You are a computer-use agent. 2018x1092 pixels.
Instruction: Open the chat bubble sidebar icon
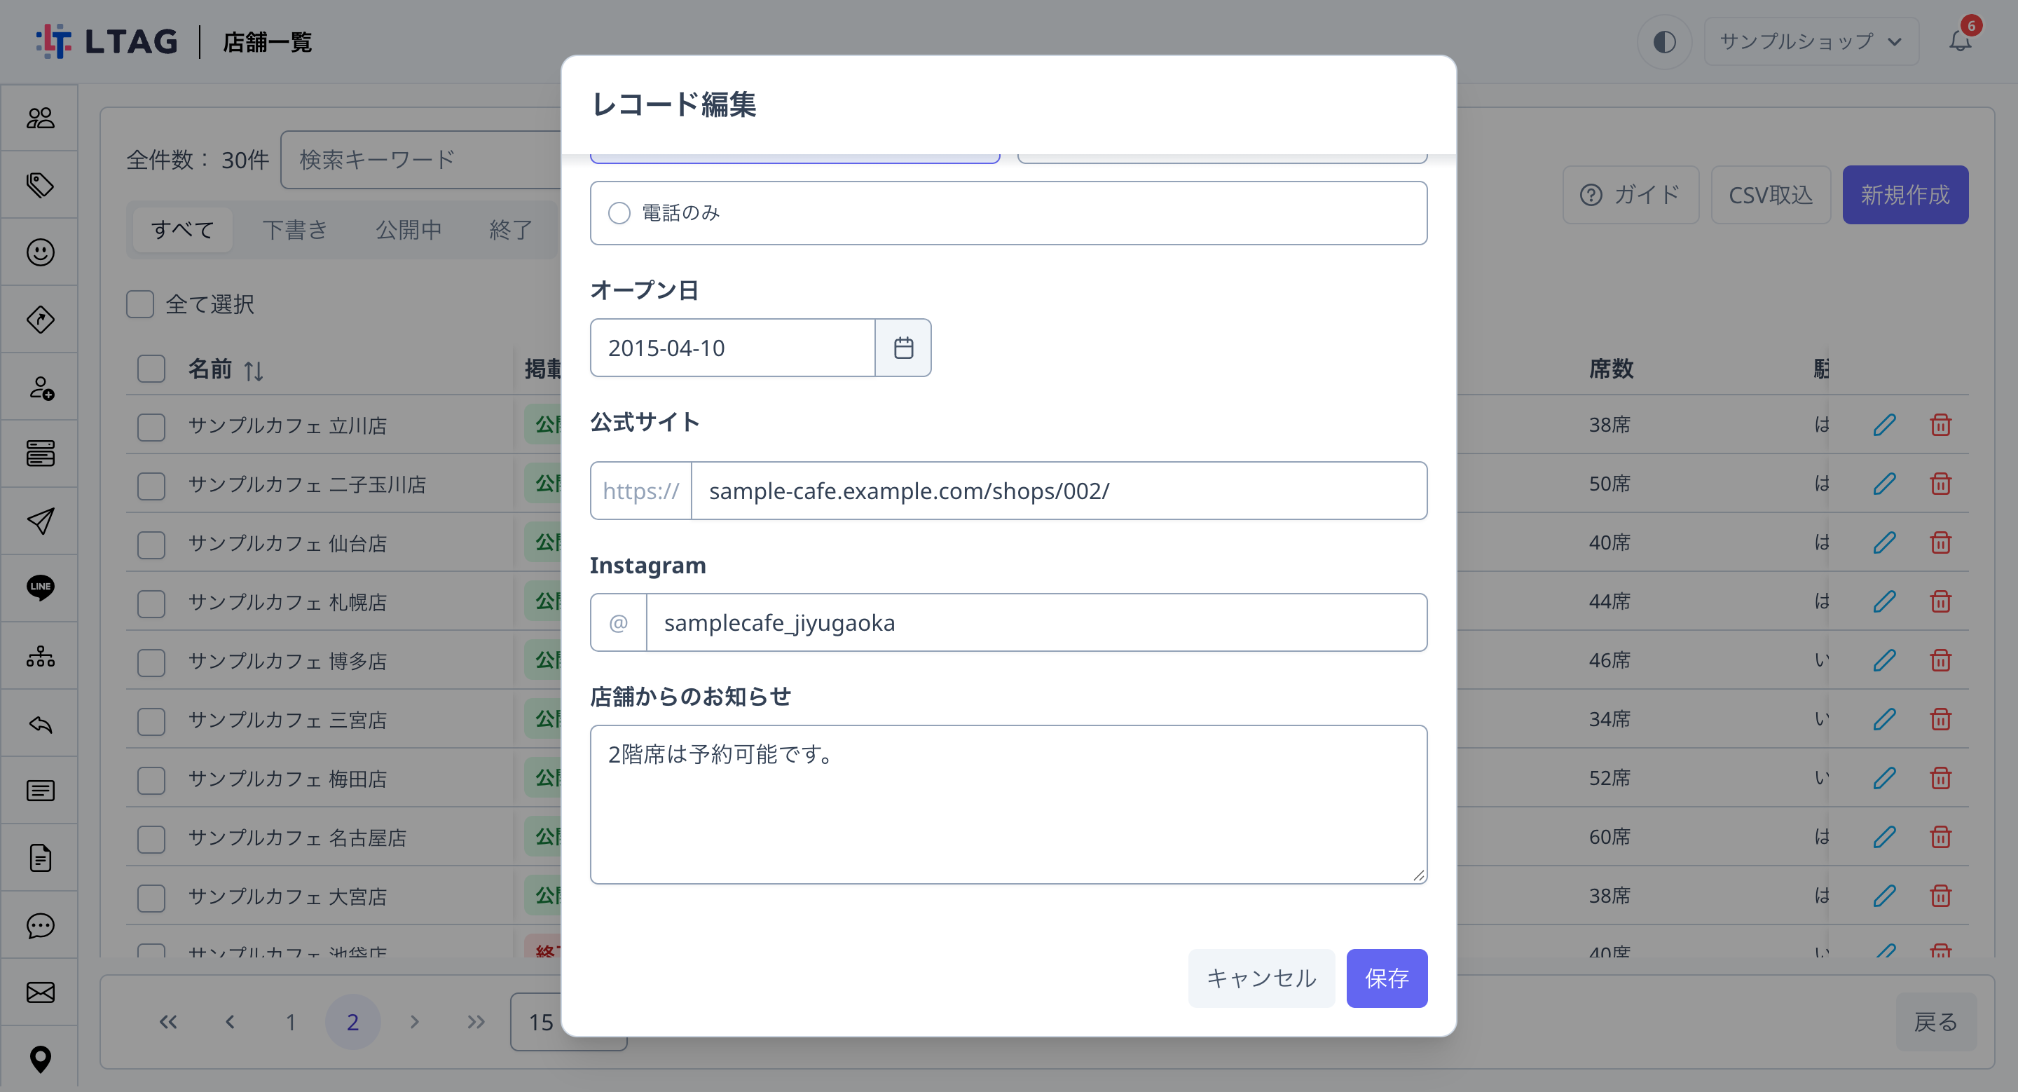40,925
